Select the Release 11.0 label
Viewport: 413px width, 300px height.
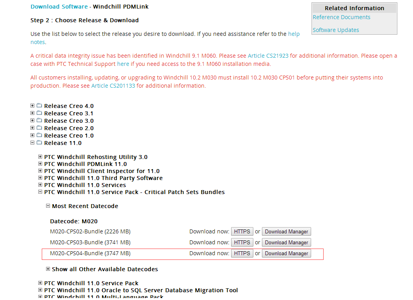pyautogui.click(x=63, y=143)
